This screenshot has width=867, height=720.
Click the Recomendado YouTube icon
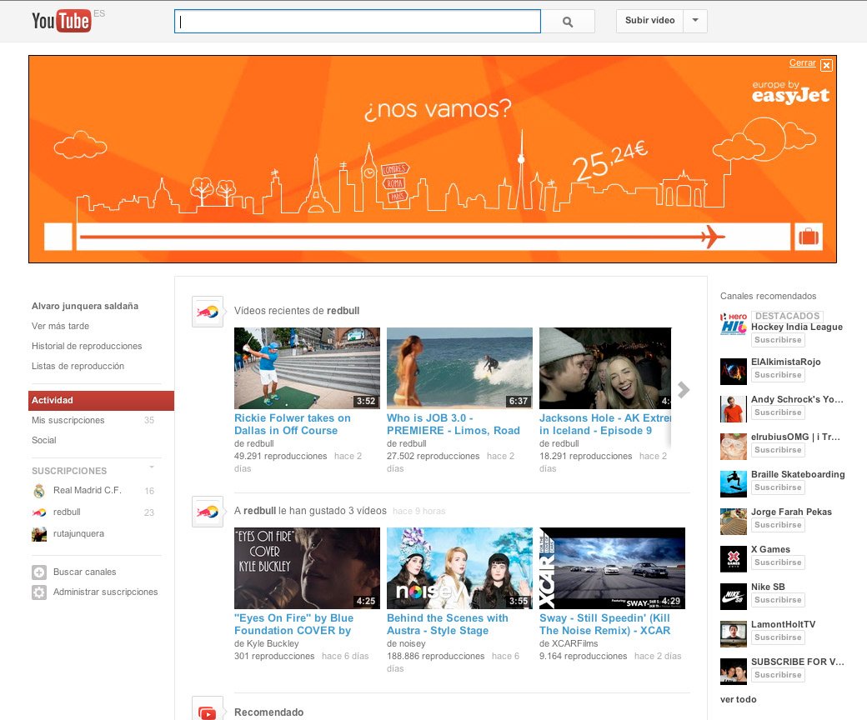(x=208, y=711)
